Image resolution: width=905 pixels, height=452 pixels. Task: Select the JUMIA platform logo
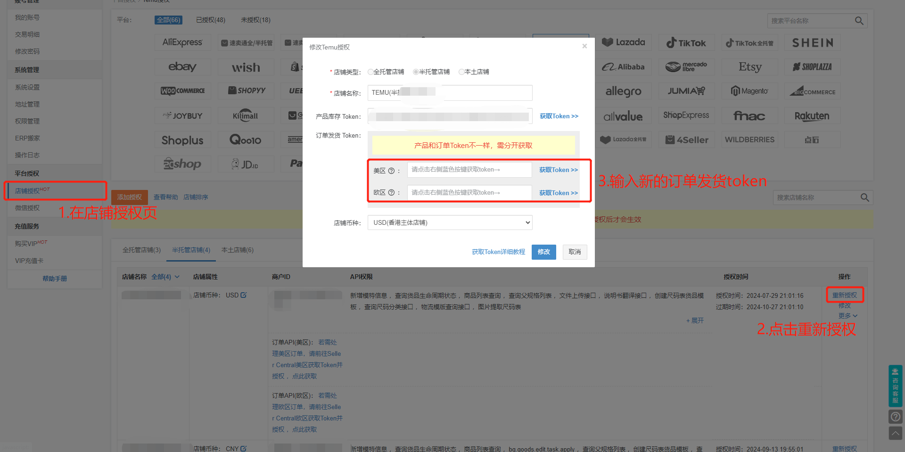(687, 91)
